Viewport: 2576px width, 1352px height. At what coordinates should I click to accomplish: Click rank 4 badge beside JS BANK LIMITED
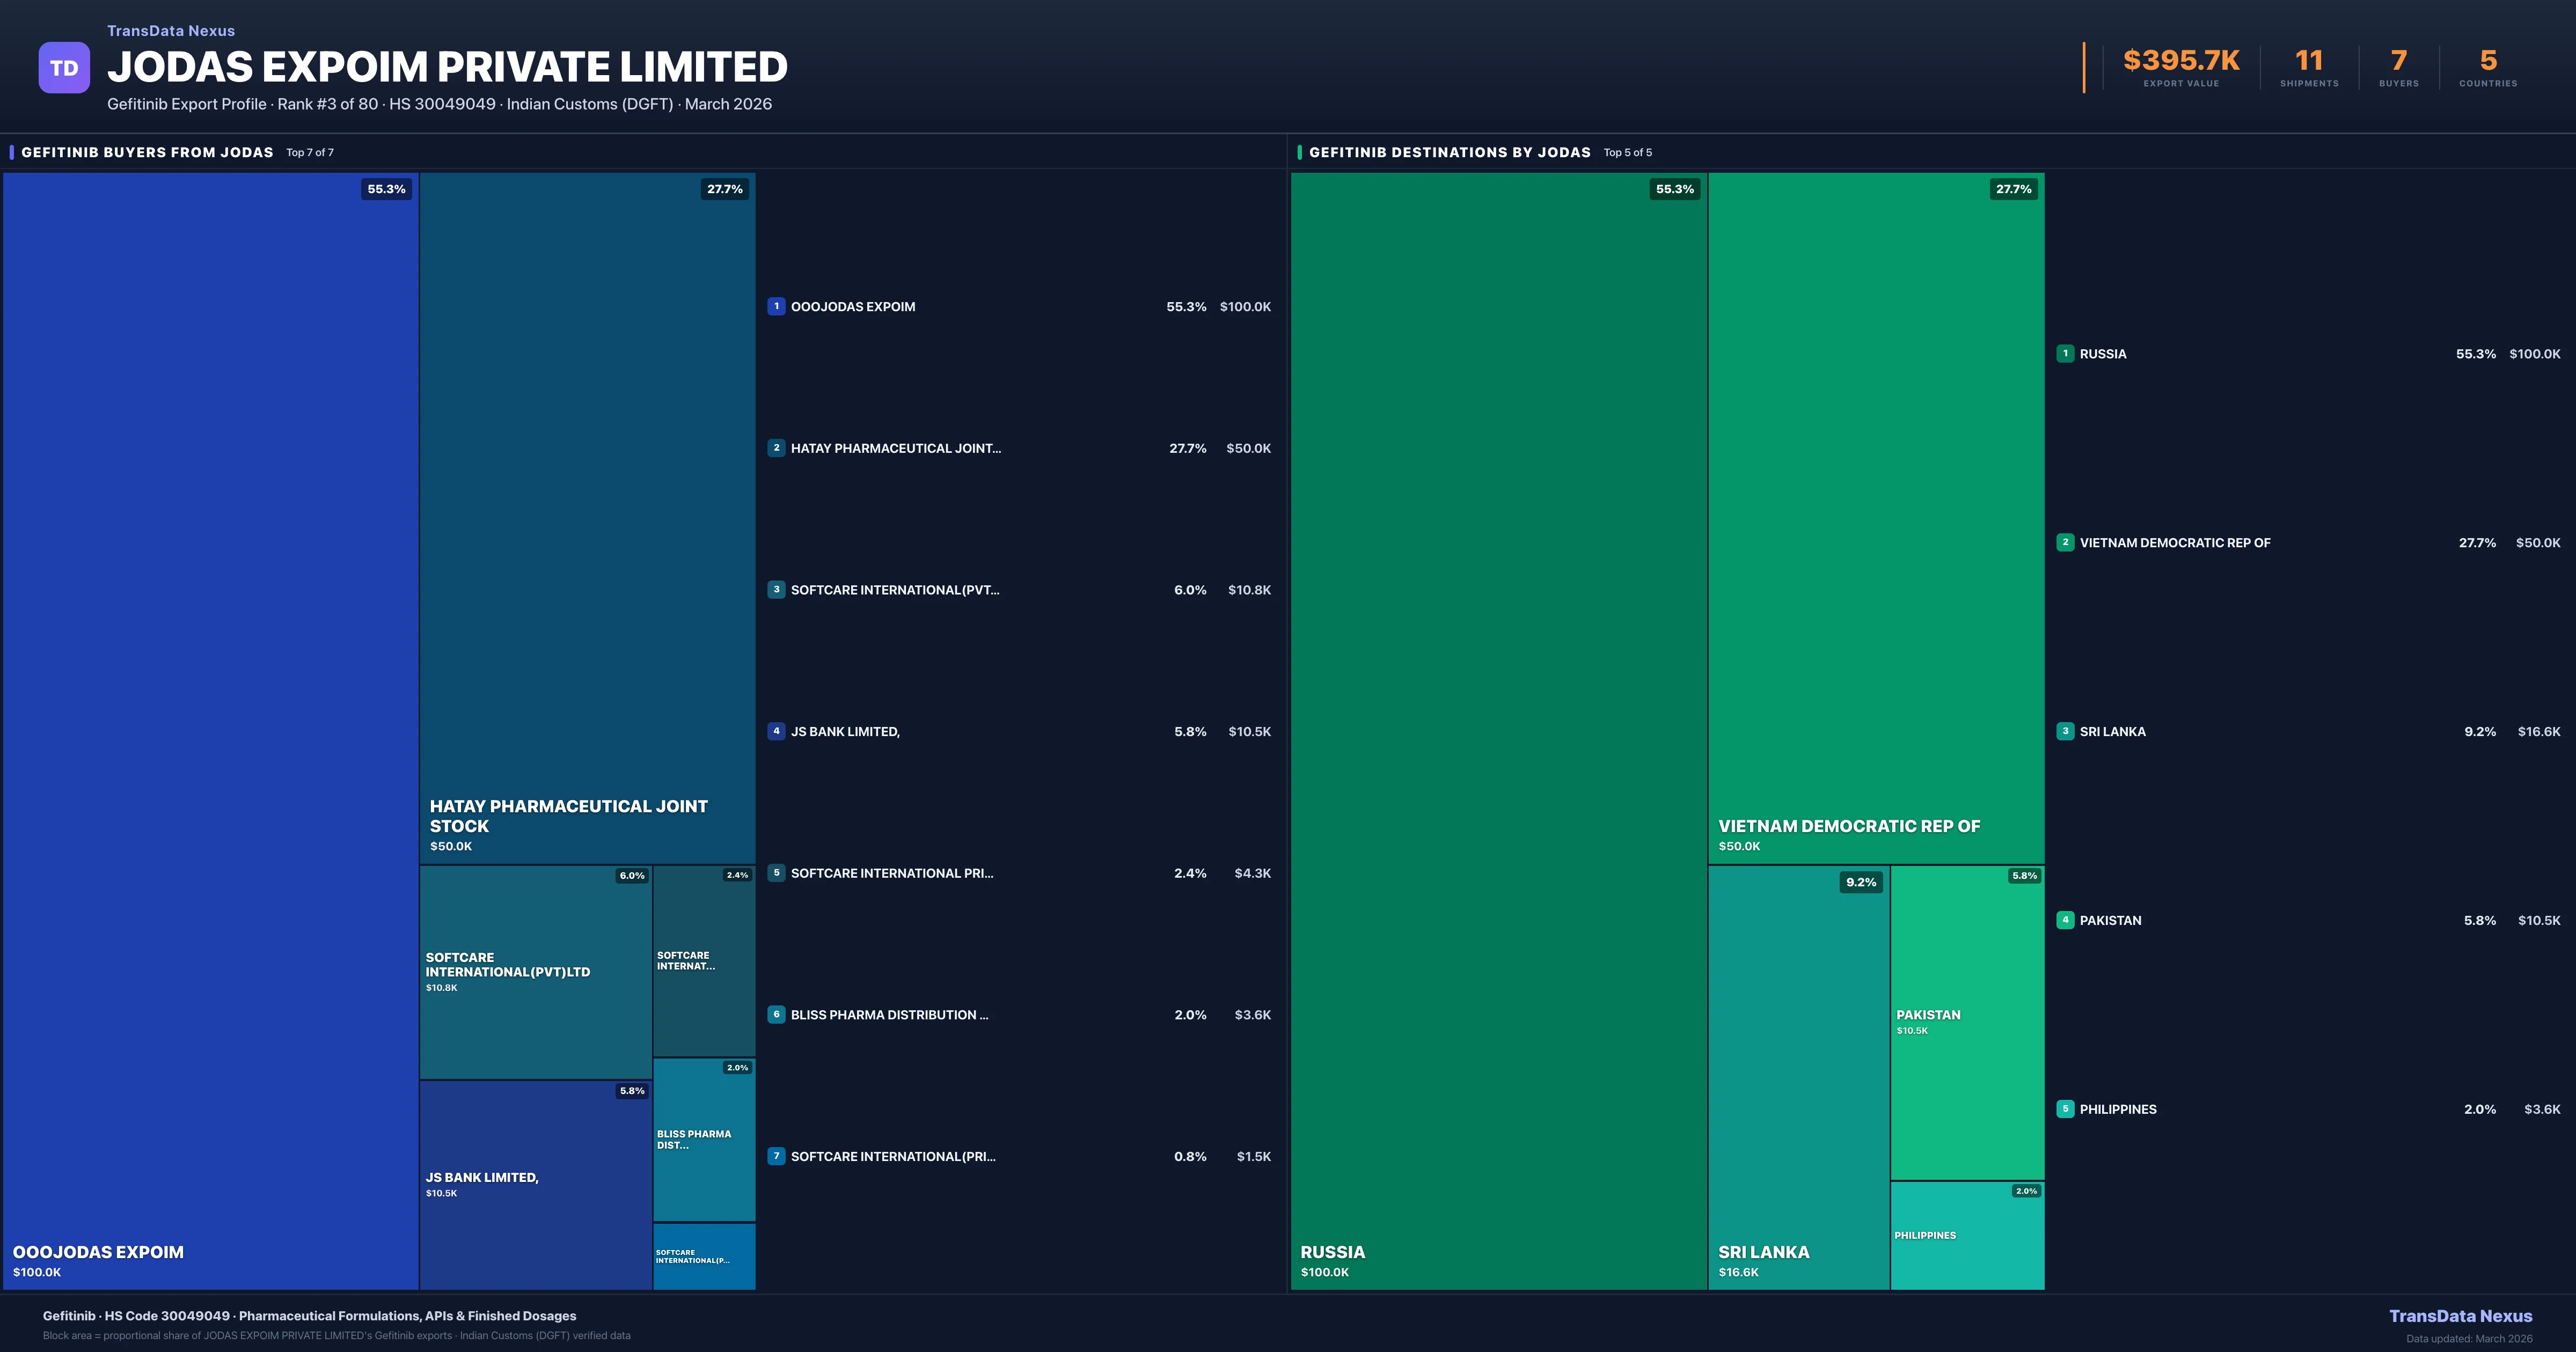tap(776, 731)
